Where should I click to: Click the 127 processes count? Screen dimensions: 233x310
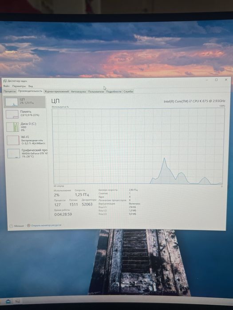pos(57,205)
